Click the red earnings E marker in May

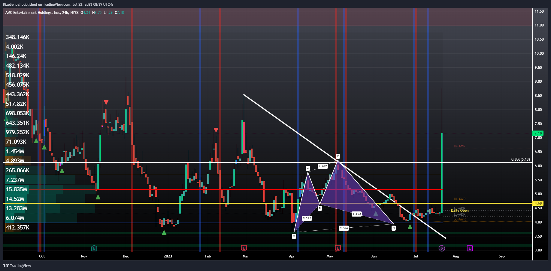pyautogui.click(x=338, y=248)
